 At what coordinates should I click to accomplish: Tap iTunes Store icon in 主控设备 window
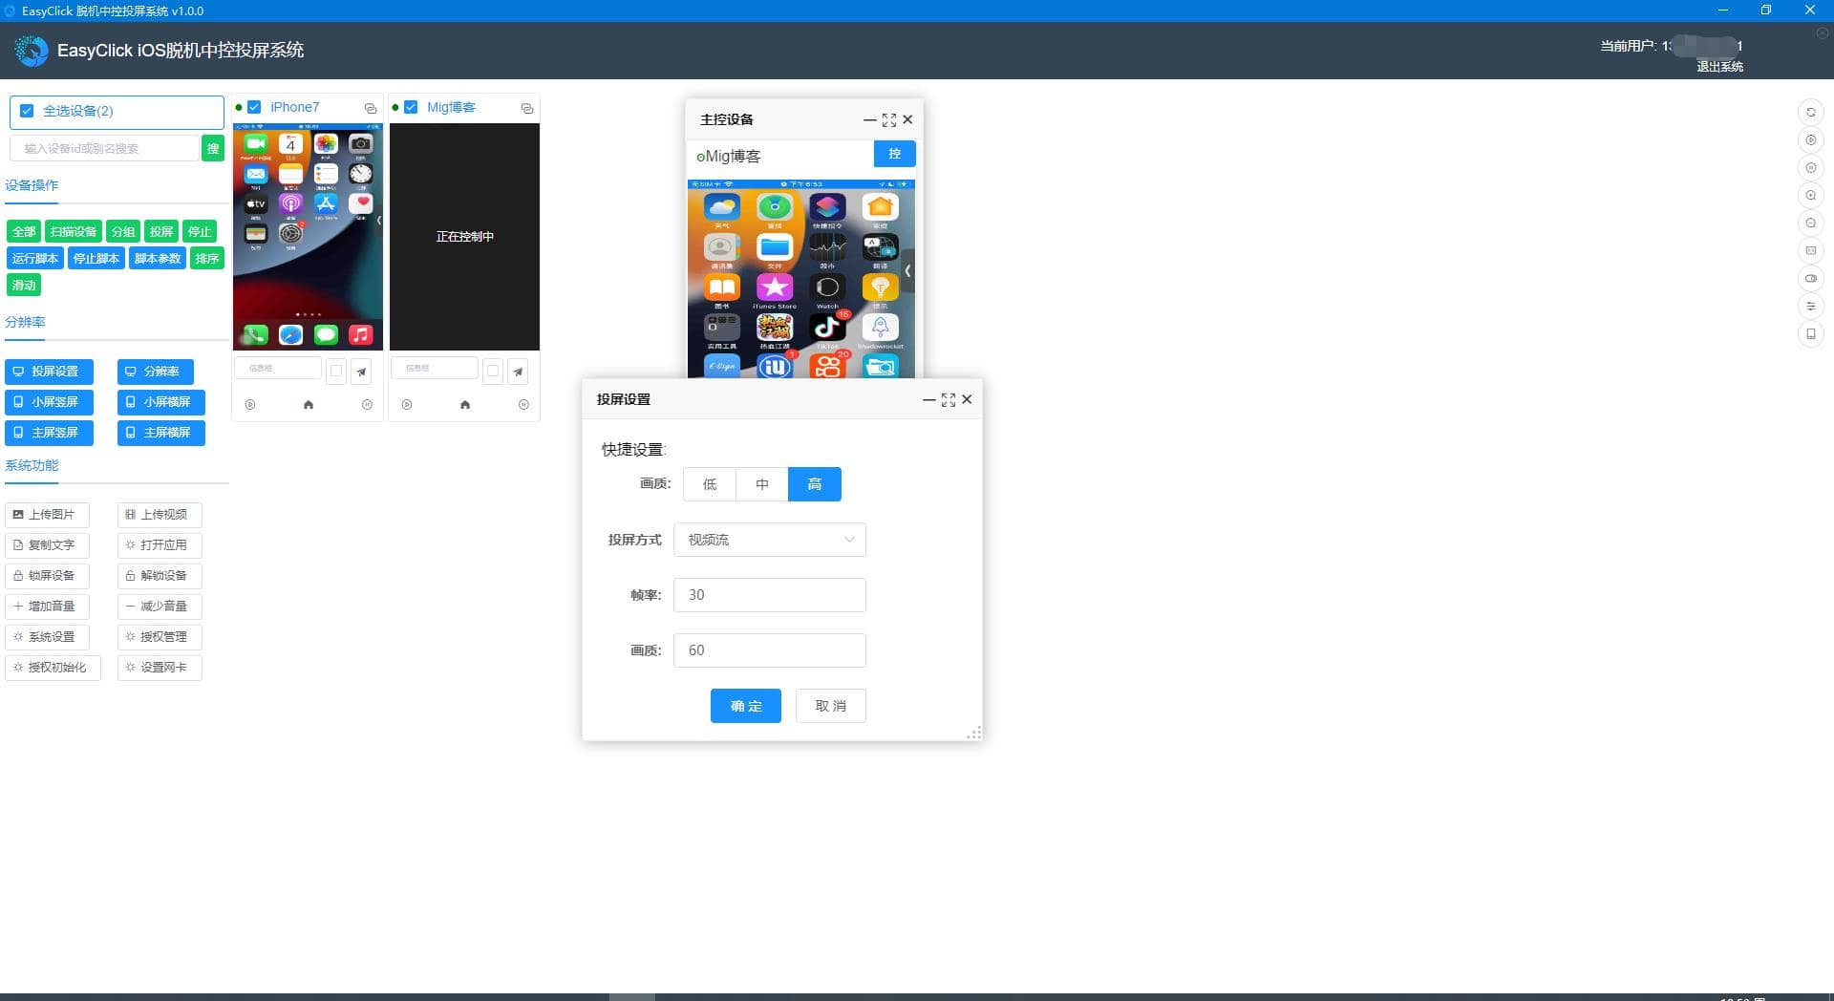coord(775,288)
